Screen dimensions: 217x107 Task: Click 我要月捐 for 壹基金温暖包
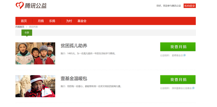(x=178, y=80)
